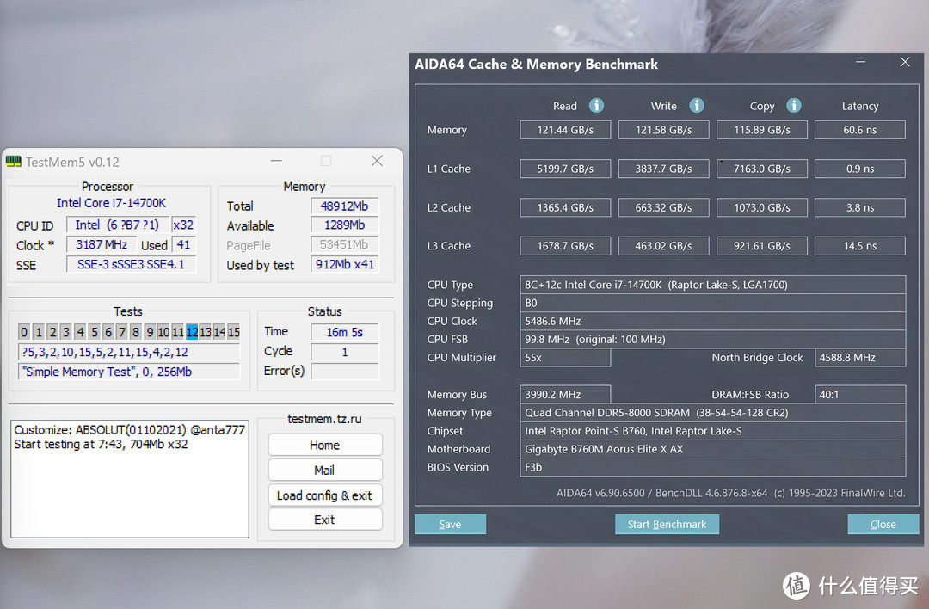Click L2 Cache Write value 663.32 GB/s
The image size is (929, 609).
(x=663, y=207)
